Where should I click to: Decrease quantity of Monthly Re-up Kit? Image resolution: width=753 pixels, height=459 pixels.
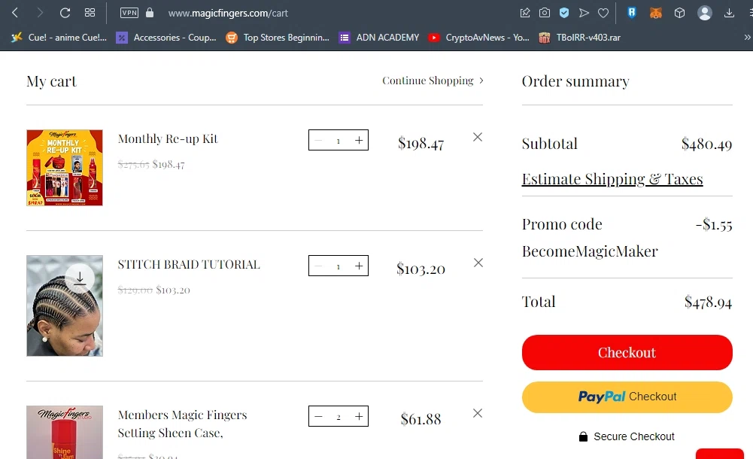click(318, 140)
